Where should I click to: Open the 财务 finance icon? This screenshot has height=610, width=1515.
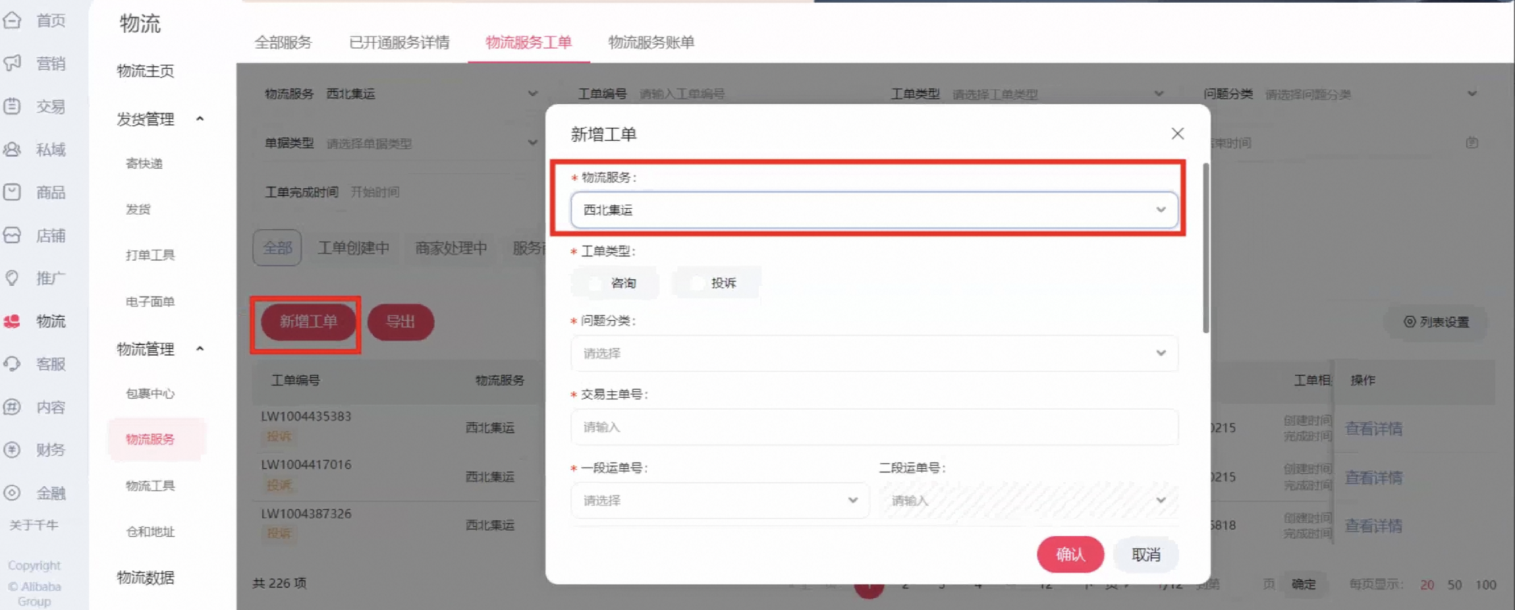(x=13, y=450)
